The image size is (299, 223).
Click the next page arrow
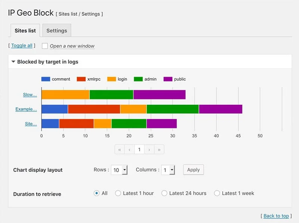(x=149, y=149)
